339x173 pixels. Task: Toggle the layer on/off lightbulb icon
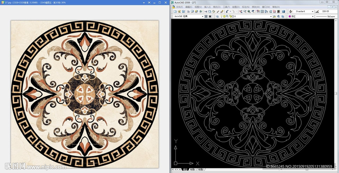(221, 16)
